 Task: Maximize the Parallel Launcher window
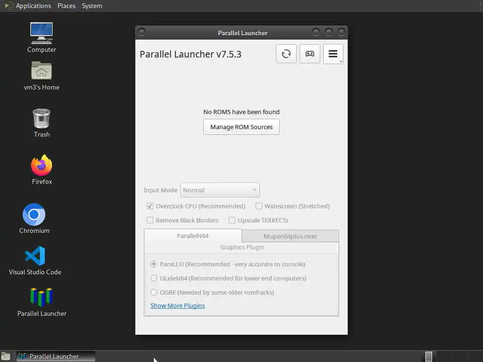click(329, 32)
